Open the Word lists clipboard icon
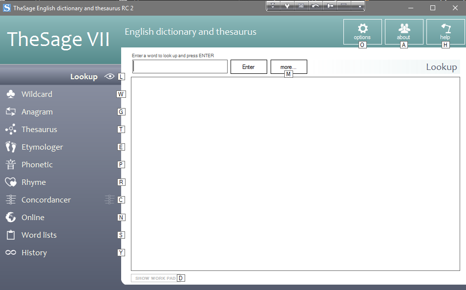This screenshot has width=466, height=290. [11, 235]
